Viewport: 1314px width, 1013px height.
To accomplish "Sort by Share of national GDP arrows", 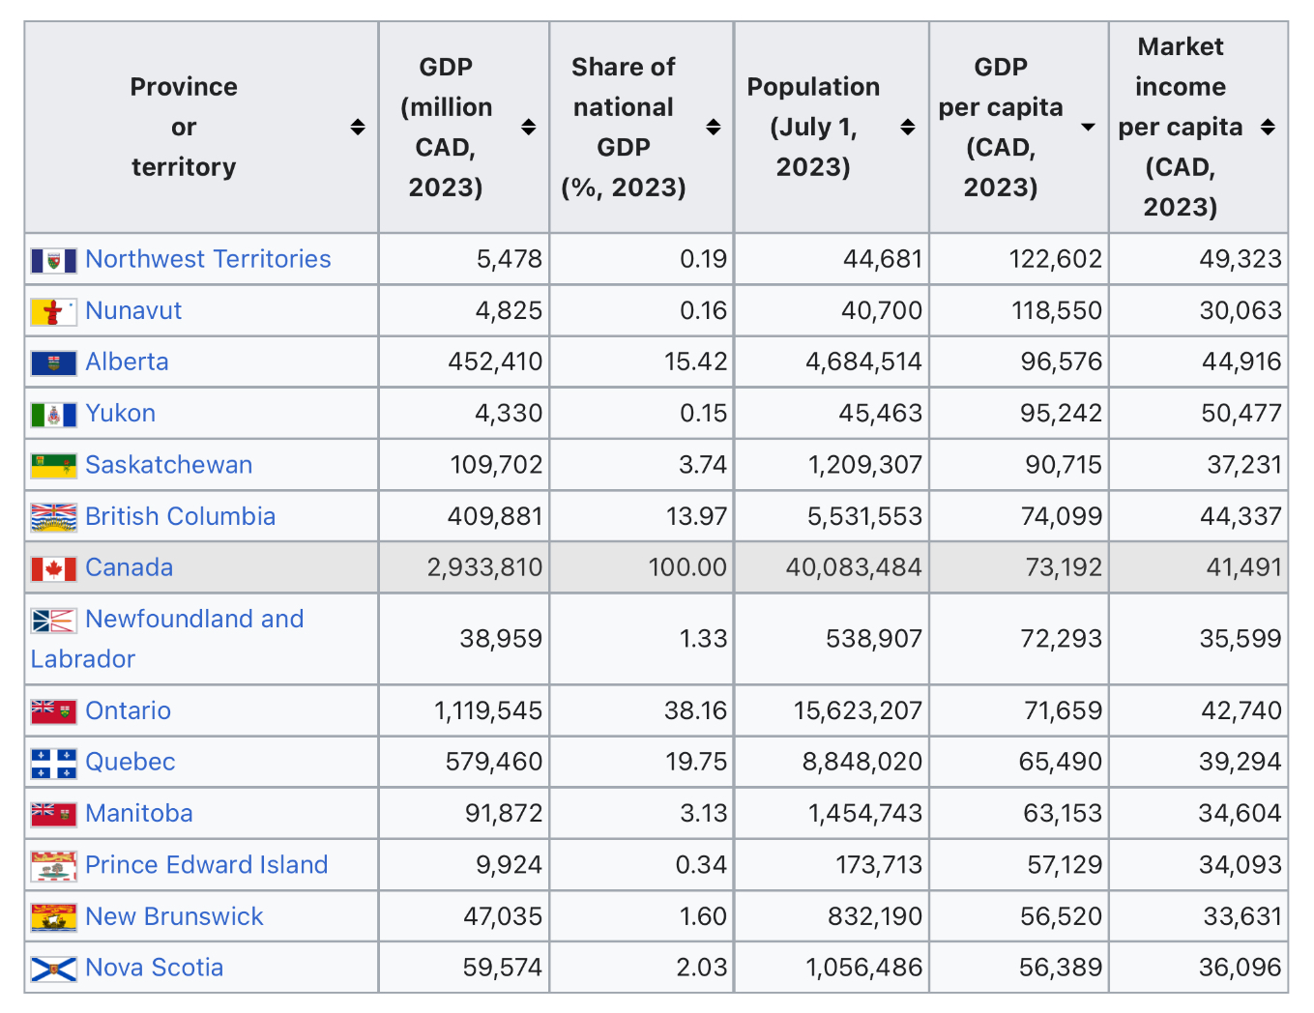I will click(x=714, y=127).
